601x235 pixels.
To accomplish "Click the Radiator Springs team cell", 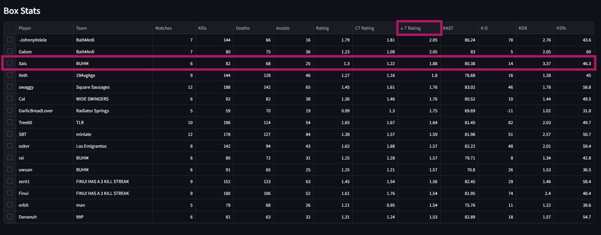I will point(113,110).
